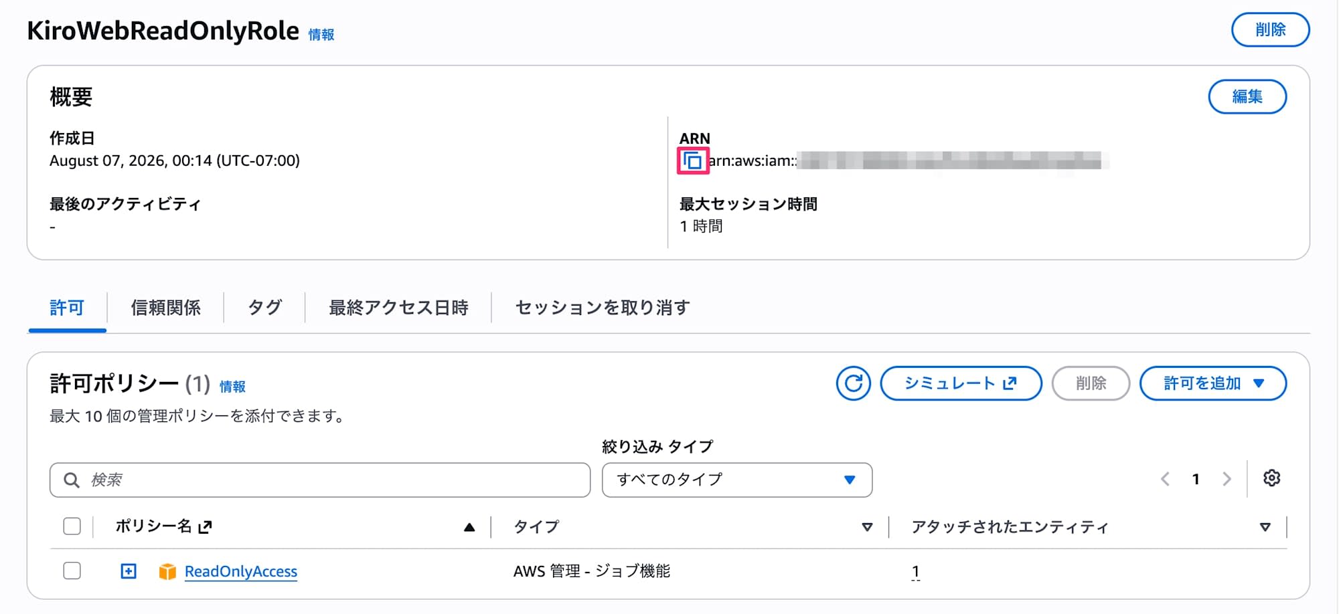Viewport: 1339px width, 614px height.
Task: Click the 削除 button for the role
Action: coord(1270,29)
